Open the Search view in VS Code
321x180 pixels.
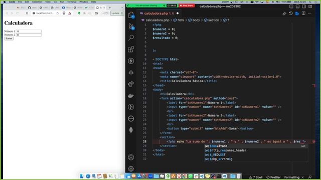point(131,37)
